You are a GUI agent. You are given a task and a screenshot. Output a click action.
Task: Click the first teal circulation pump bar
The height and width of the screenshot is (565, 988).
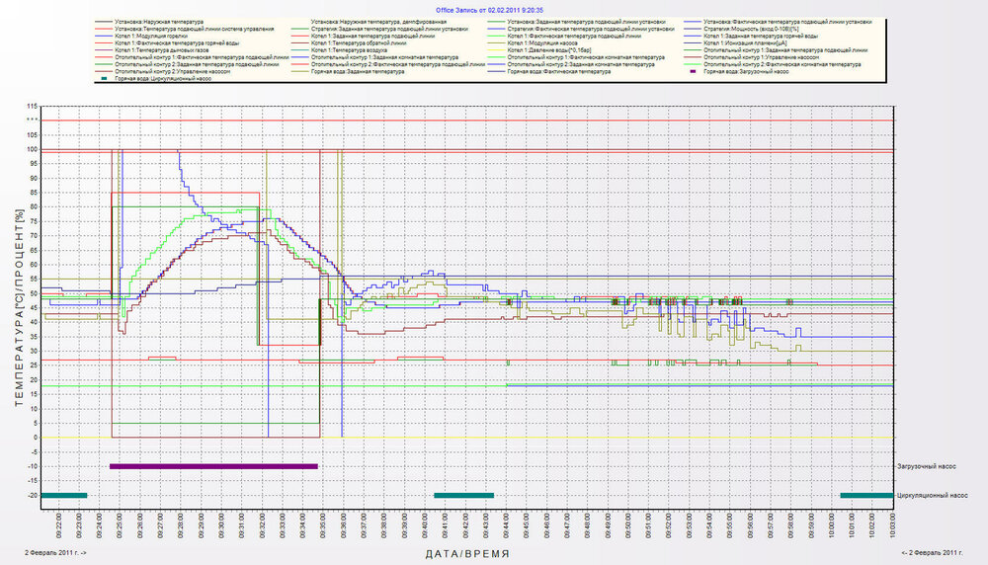[63, 495]
